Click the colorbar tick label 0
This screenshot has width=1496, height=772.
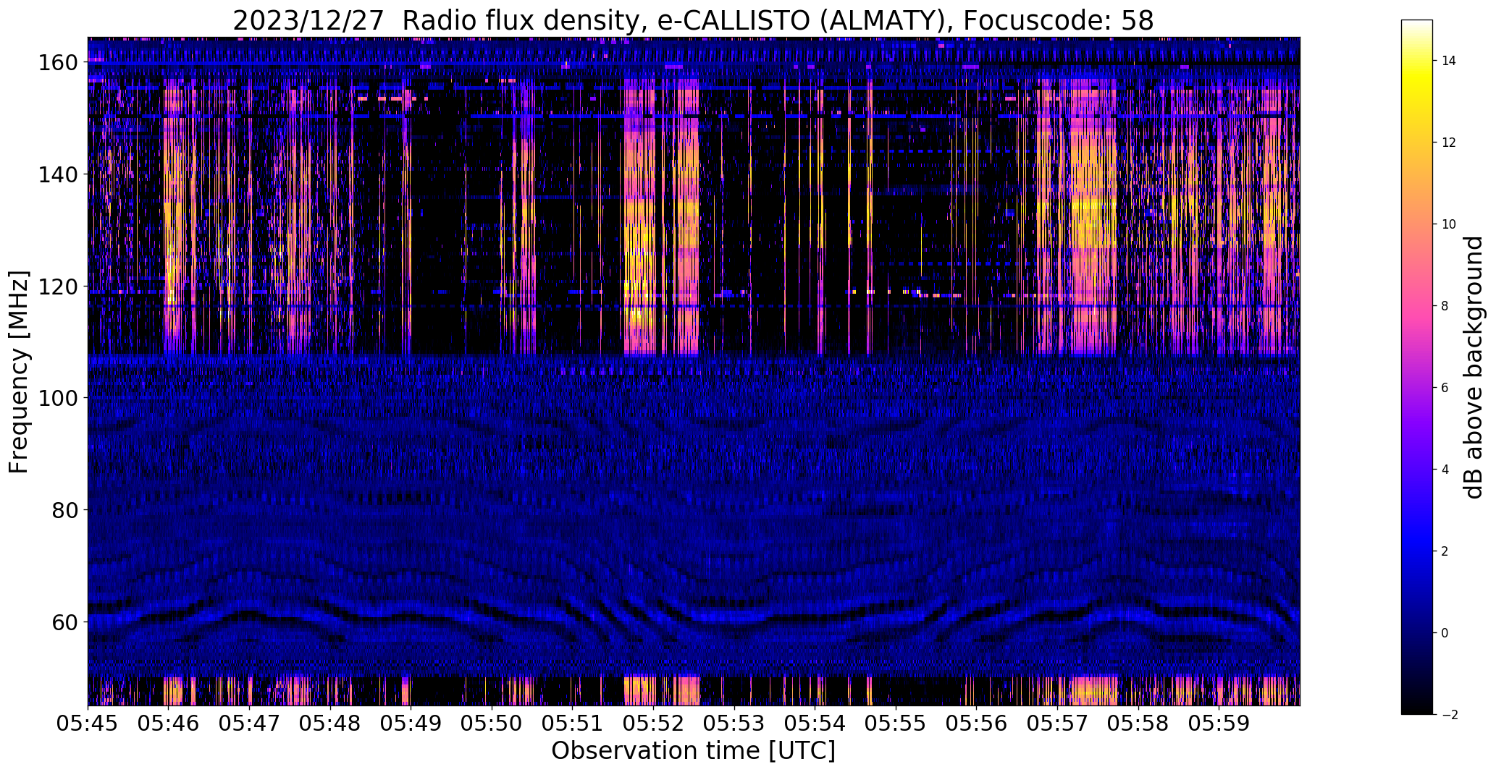click(1445, 634)
